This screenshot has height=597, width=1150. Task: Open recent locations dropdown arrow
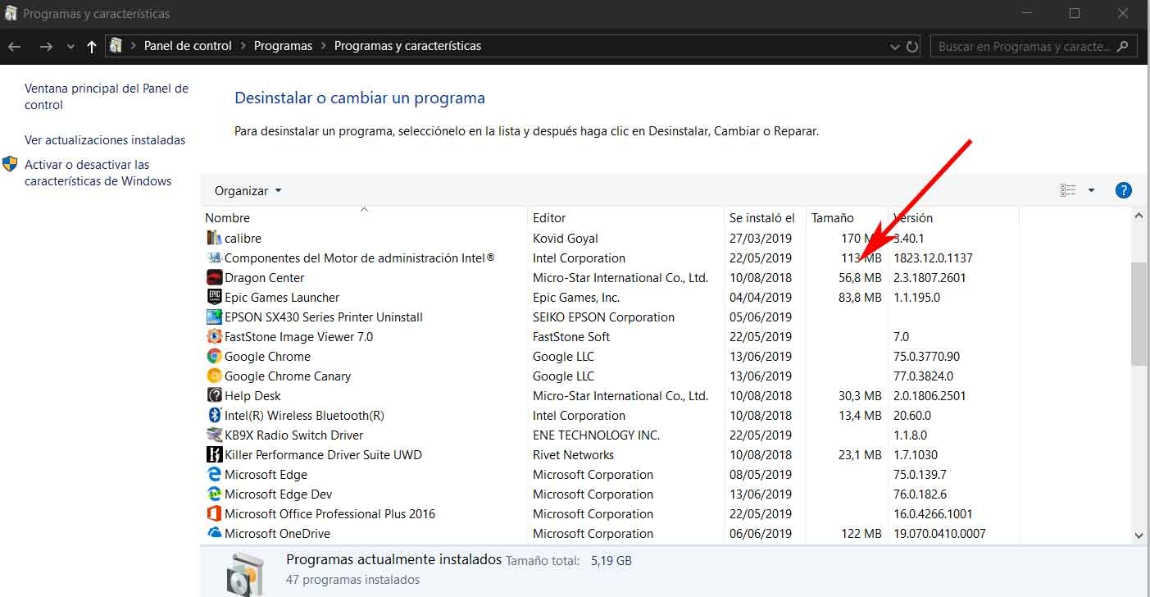(x=70, y=47)
